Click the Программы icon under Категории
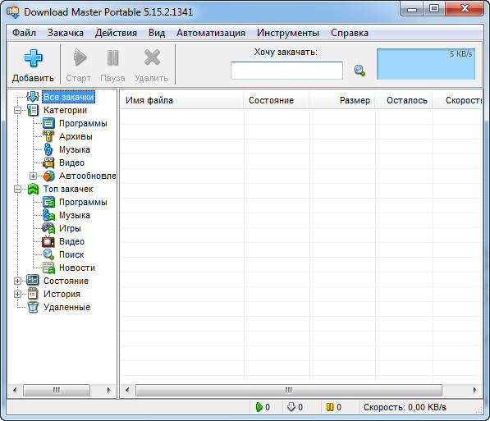 click(48, 123)
